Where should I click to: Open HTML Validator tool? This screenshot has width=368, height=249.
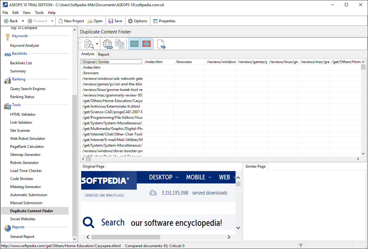click(23, 114)
